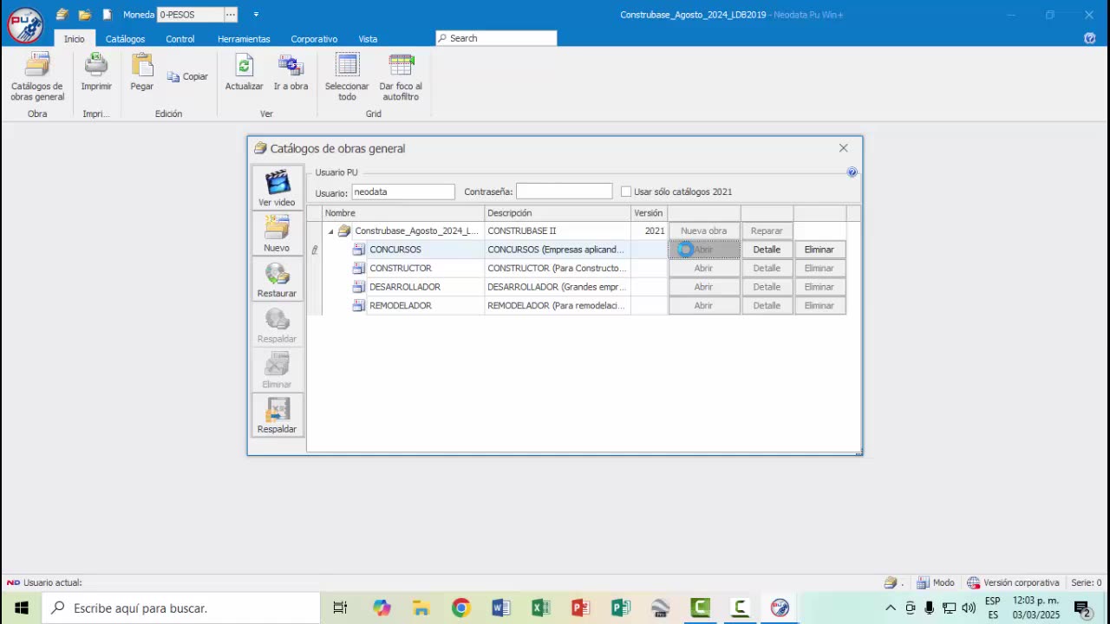Show hidden system tray icons chevron

point(891,608)
